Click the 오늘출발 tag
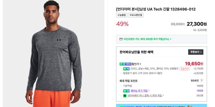This screenshot has height=107, width=215. click(121, 15)
